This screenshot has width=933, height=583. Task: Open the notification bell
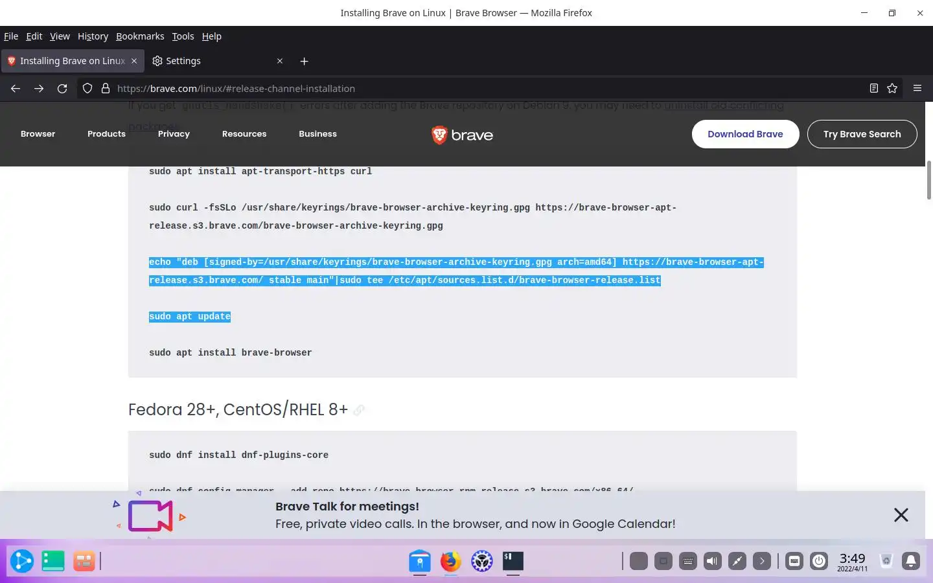coord(911,561)
